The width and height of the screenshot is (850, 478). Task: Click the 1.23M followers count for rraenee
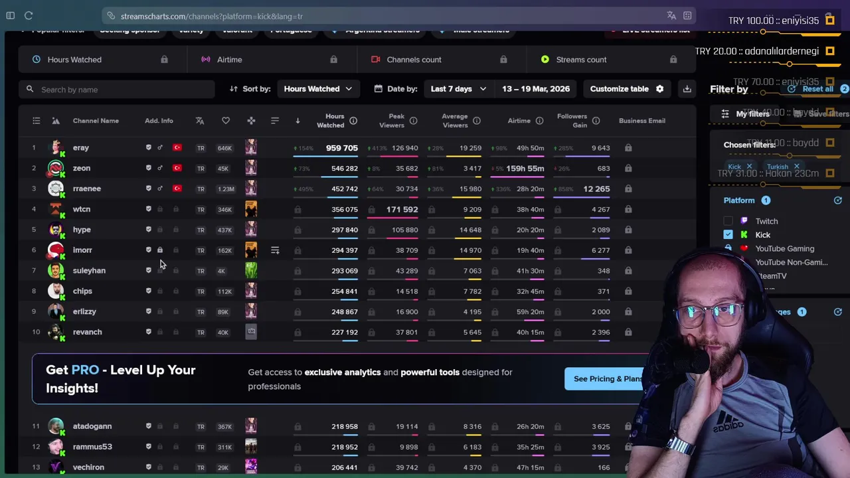tap(226, 189)
